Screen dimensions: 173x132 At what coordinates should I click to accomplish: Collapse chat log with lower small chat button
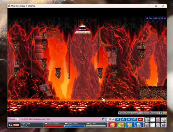click(x=106, y=120)
